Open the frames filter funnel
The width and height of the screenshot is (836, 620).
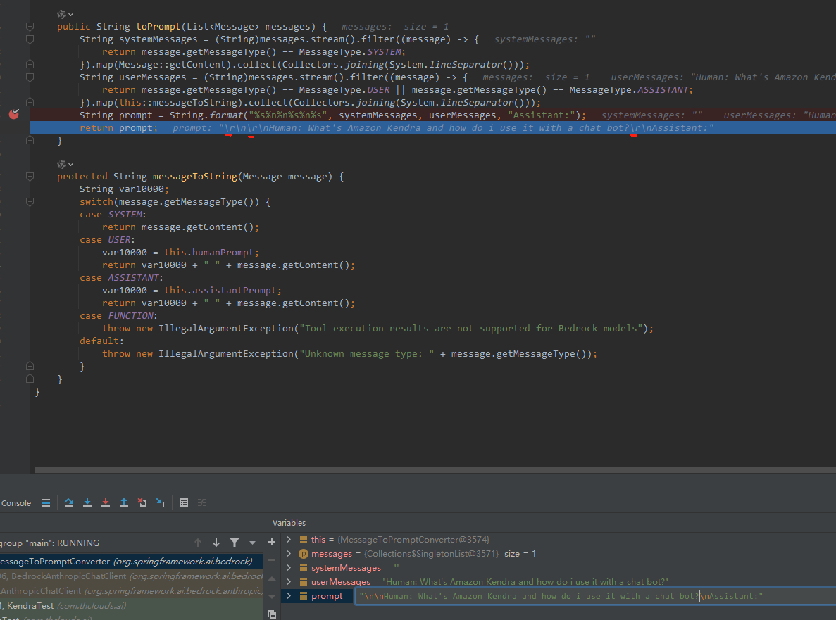pyautogui.click(x=235, y=543)
